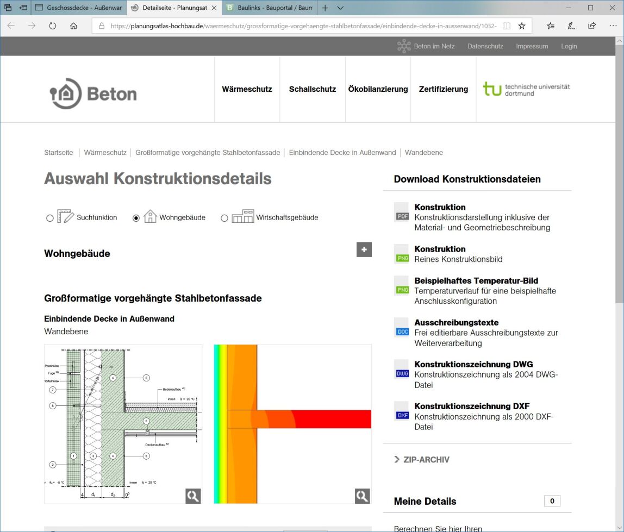Screen dimensions: 624x532
Task: Click the construction detail drawing thumbnail
Action: [123, 424]
